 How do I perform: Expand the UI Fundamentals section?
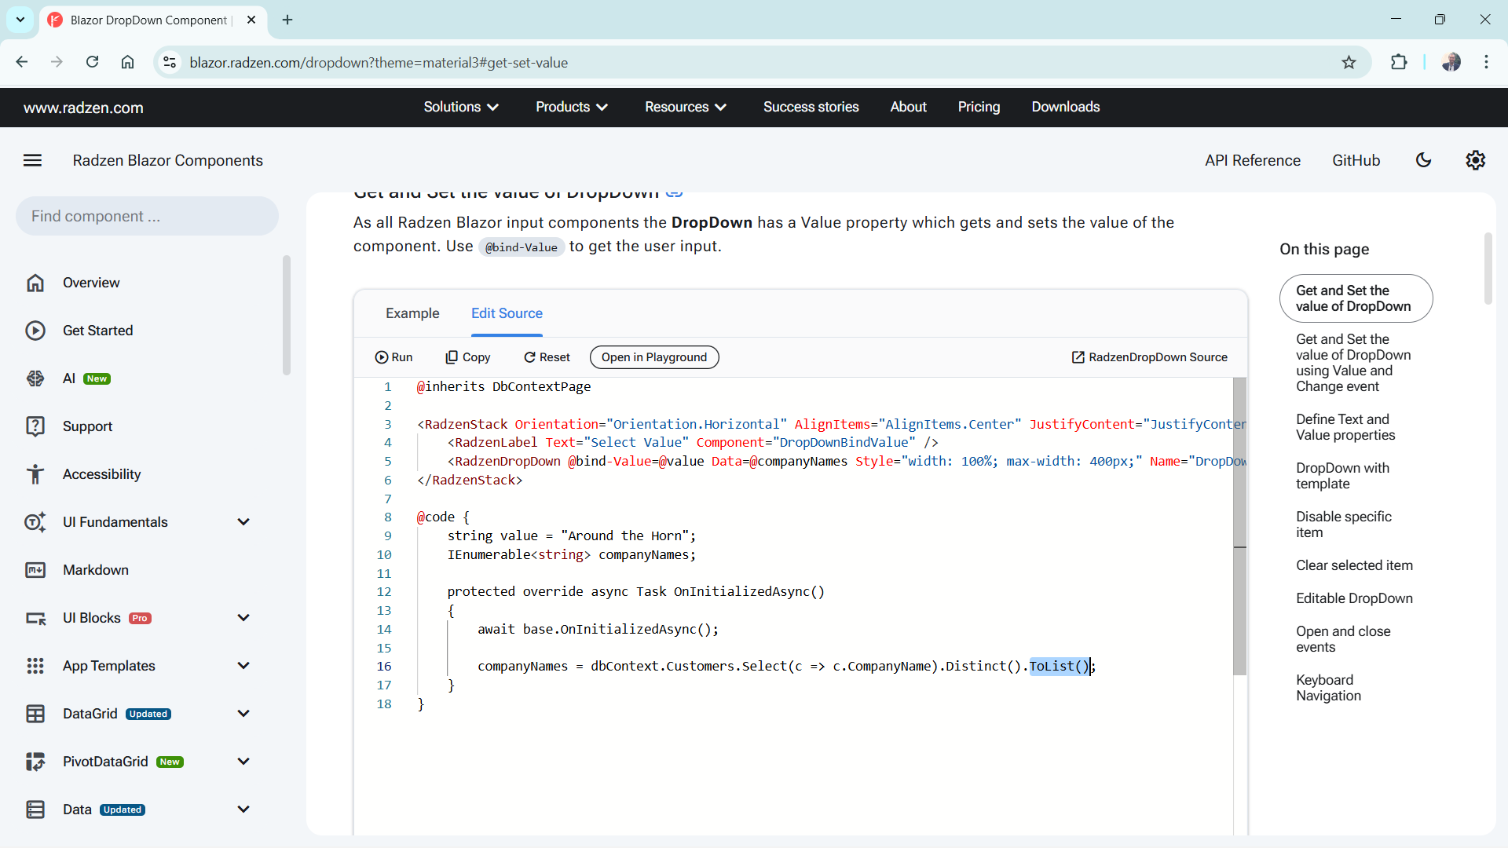click(x=243, y=522)
